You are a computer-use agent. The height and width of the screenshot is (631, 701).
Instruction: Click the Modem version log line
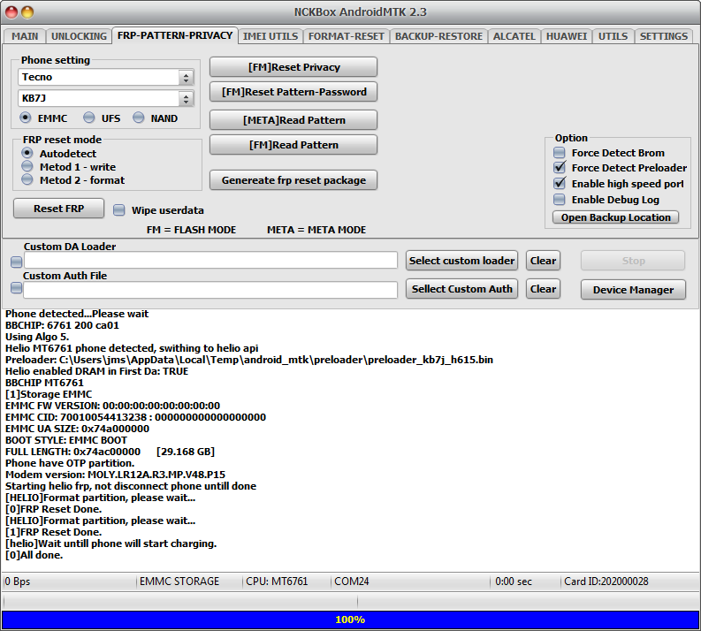(115, 475)
